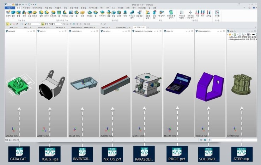Screen dimensions: 261x165
Task: Activate the INVENTOR.Z3 document tab
Action: [x=42, y=28]
